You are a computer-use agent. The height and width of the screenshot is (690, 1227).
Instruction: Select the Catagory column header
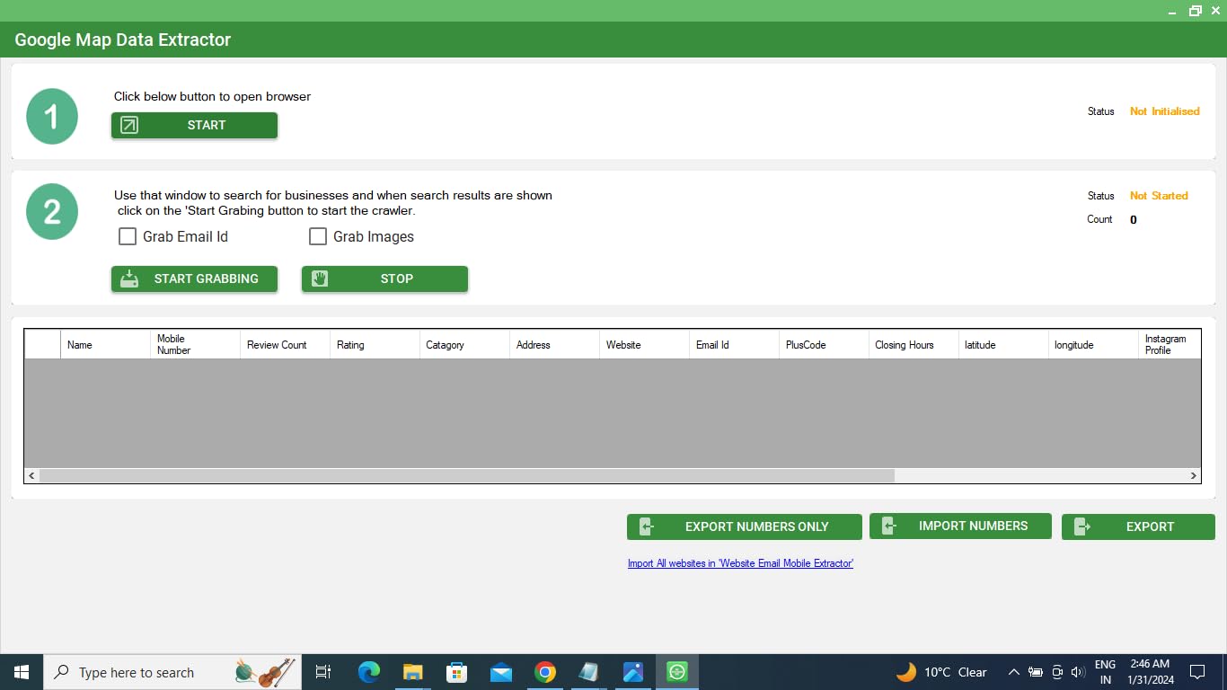pyautogui.click(x=464, y=345)
